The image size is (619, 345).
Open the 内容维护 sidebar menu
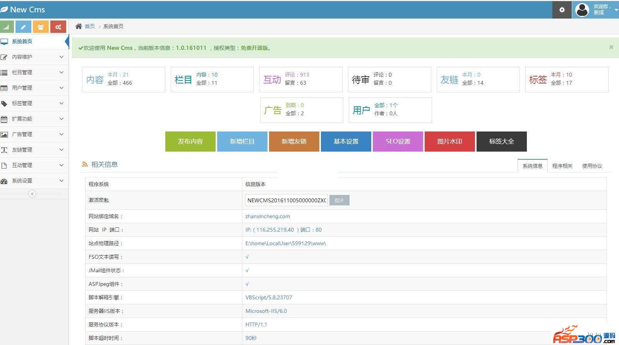pyautogui.click(x=34, y=57)
